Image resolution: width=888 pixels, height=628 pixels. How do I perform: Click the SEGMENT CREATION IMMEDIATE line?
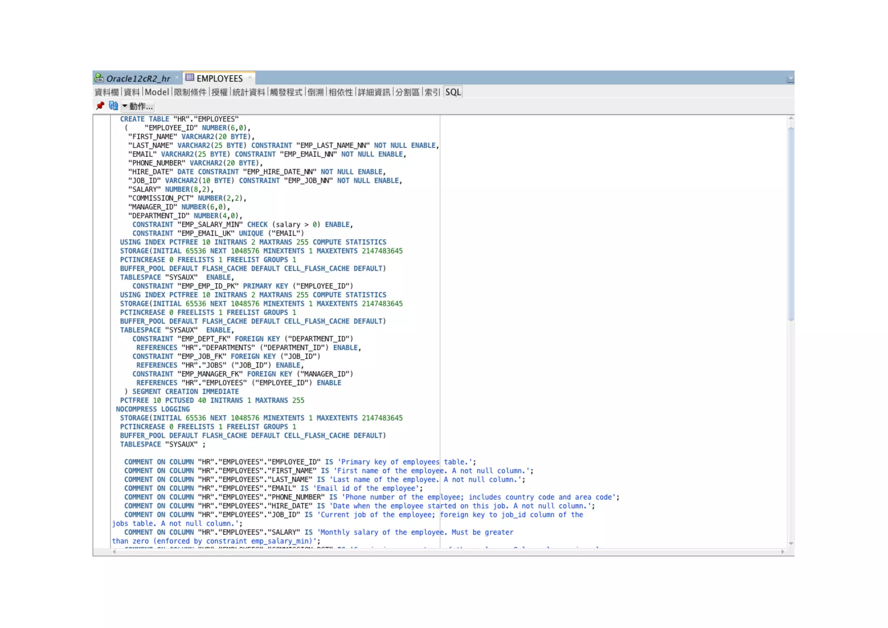click(x=181, y=391)
